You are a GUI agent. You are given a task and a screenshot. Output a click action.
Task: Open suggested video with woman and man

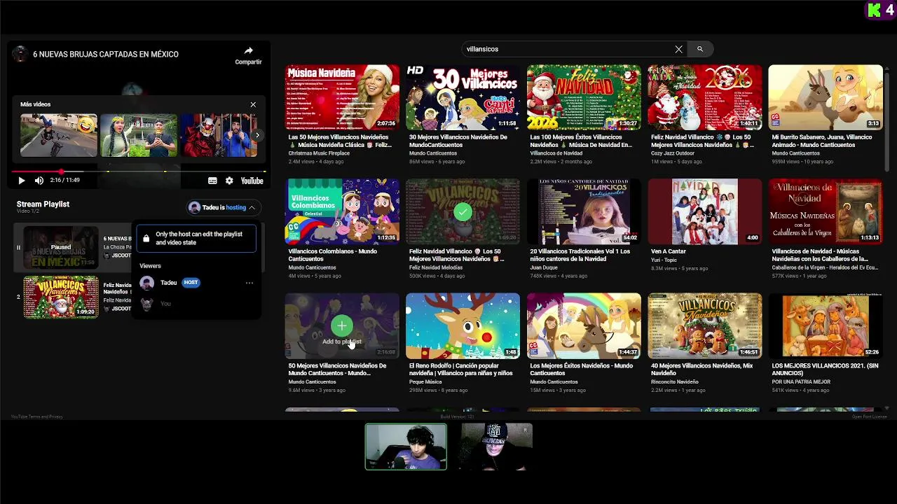tap(139, 135)
